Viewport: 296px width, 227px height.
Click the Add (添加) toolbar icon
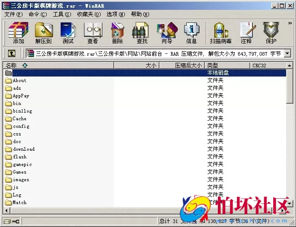coord(18,33)
